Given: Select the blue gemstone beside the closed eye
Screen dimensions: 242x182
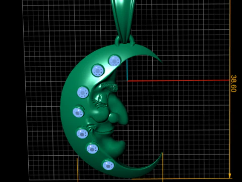Looking at the screenshot, I should point(79,112).
